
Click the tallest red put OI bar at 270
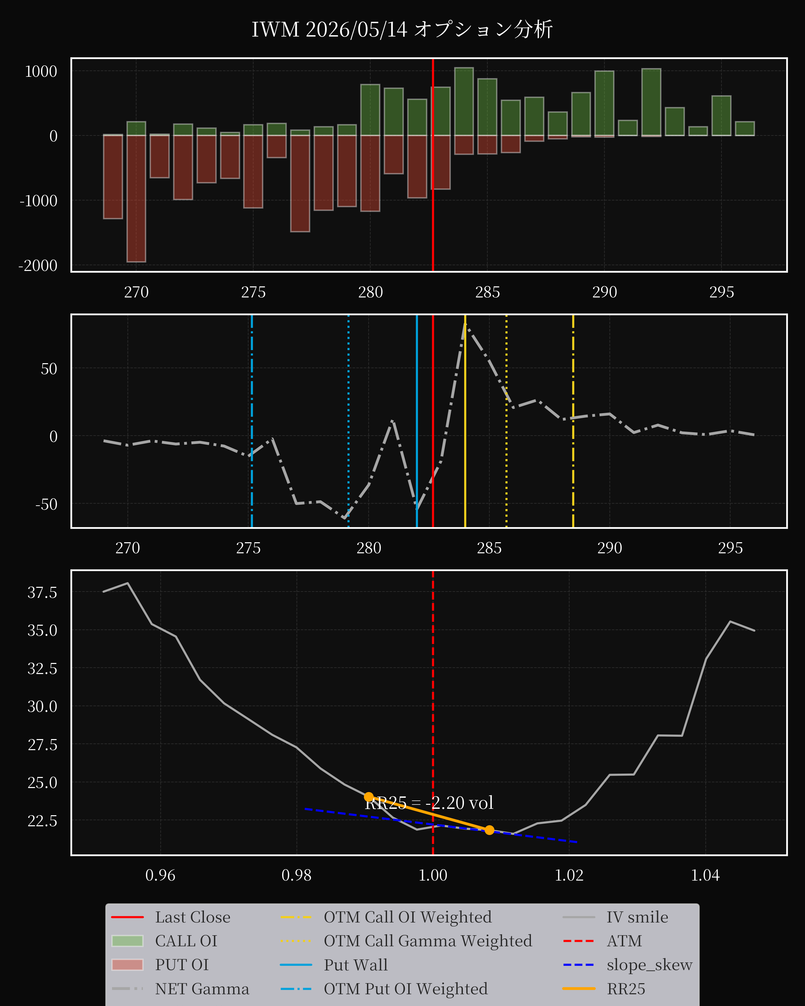pos(136,199)
